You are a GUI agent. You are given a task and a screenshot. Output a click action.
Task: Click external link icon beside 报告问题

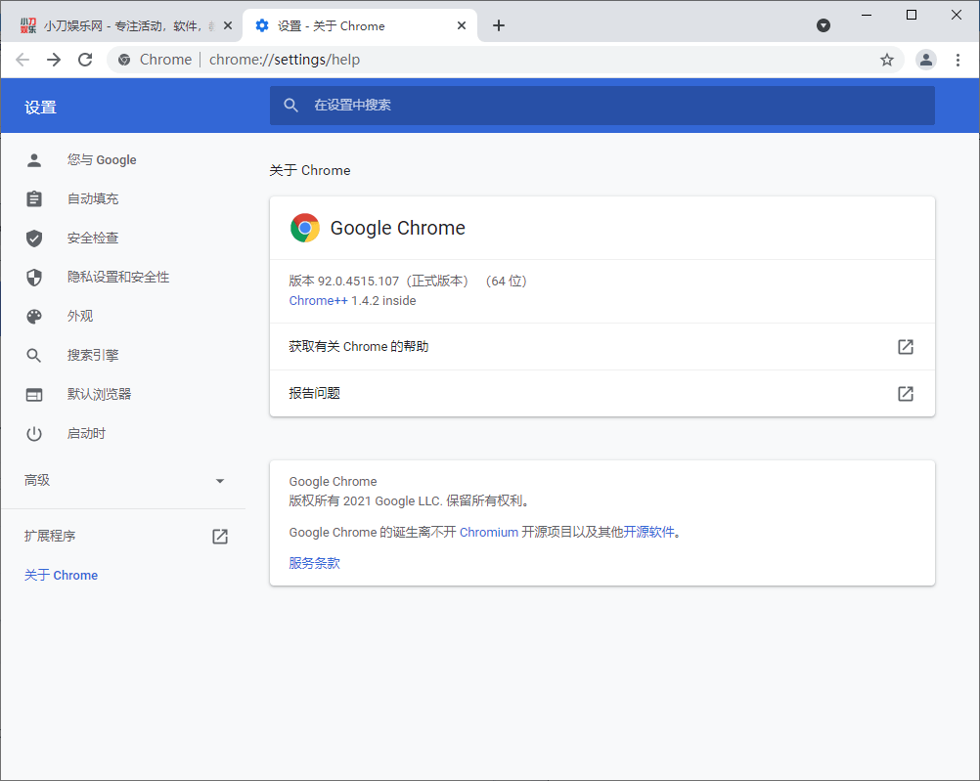click(x=906, y=394)
